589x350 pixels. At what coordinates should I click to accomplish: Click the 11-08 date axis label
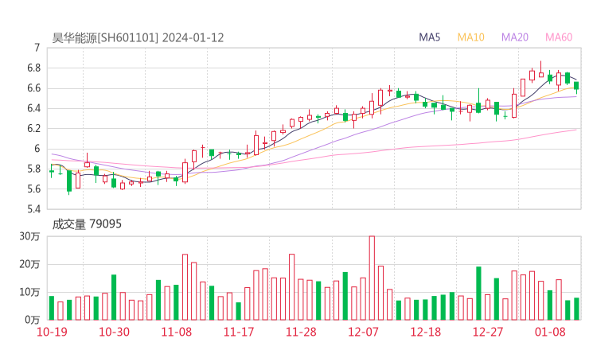coord(176,332)
